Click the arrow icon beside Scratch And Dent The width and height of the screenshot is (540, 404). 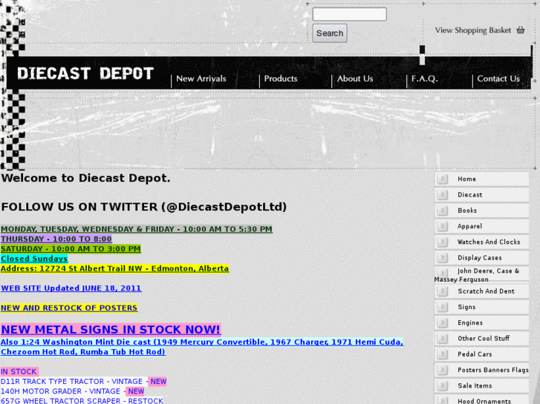click(442, 291)
